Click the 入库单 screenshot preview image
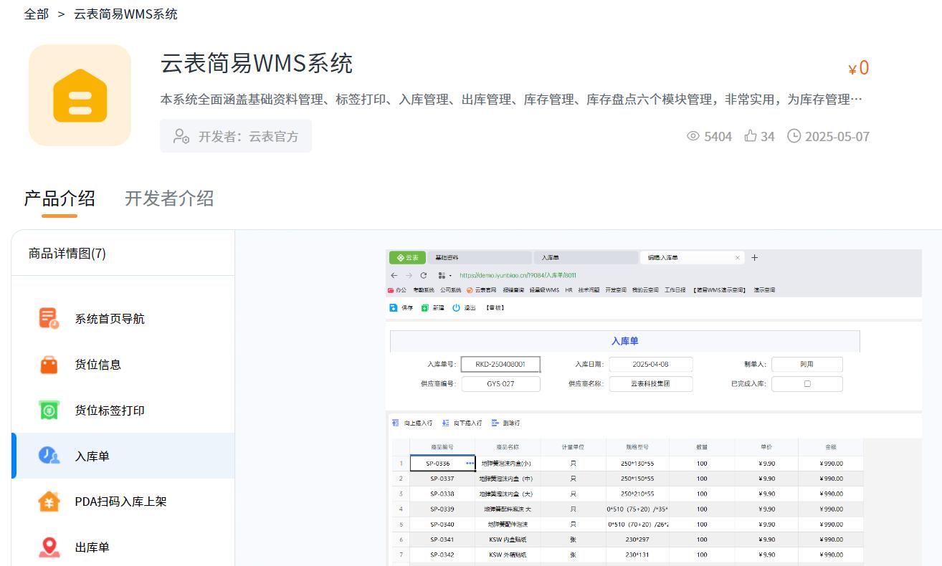This screenshot has width=942, height=566. coord(653,407)
